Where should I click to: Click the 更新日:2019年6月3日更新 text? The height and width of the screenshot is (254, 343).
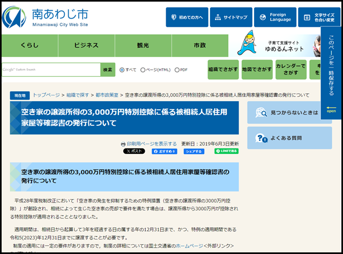coord(210,144)
